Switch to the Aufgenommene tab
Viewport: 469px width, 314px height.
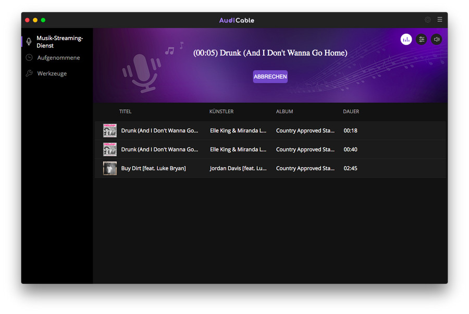(58, 58)
